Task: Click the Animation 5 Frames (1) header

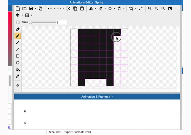Action: [97, 97]
